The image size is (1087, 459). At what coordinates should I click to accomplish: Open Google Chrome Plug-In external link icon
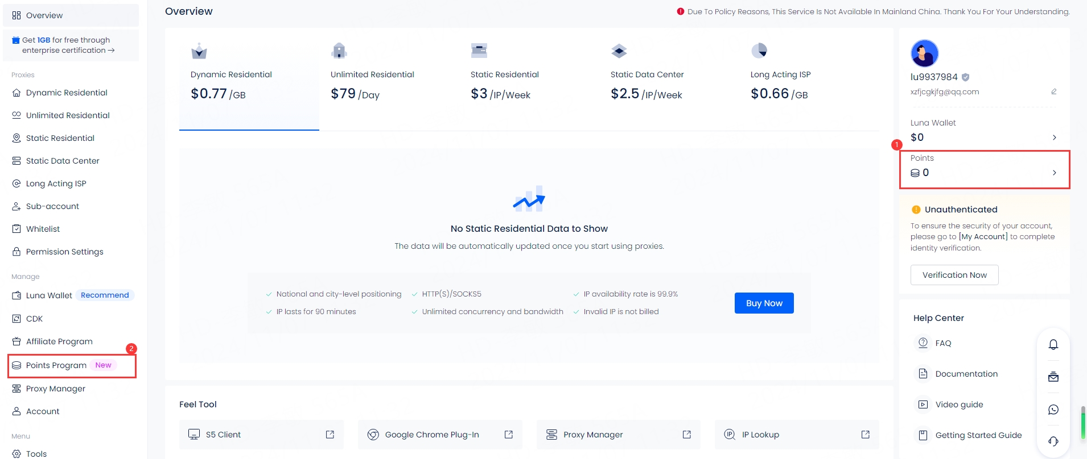(508, 435)
